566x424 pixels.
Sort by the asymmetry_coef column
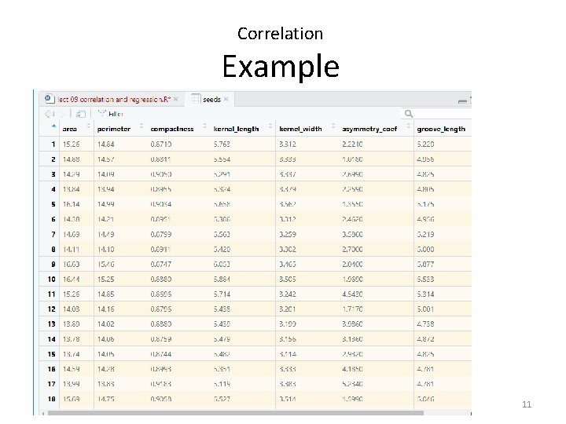tap(371, 129)
